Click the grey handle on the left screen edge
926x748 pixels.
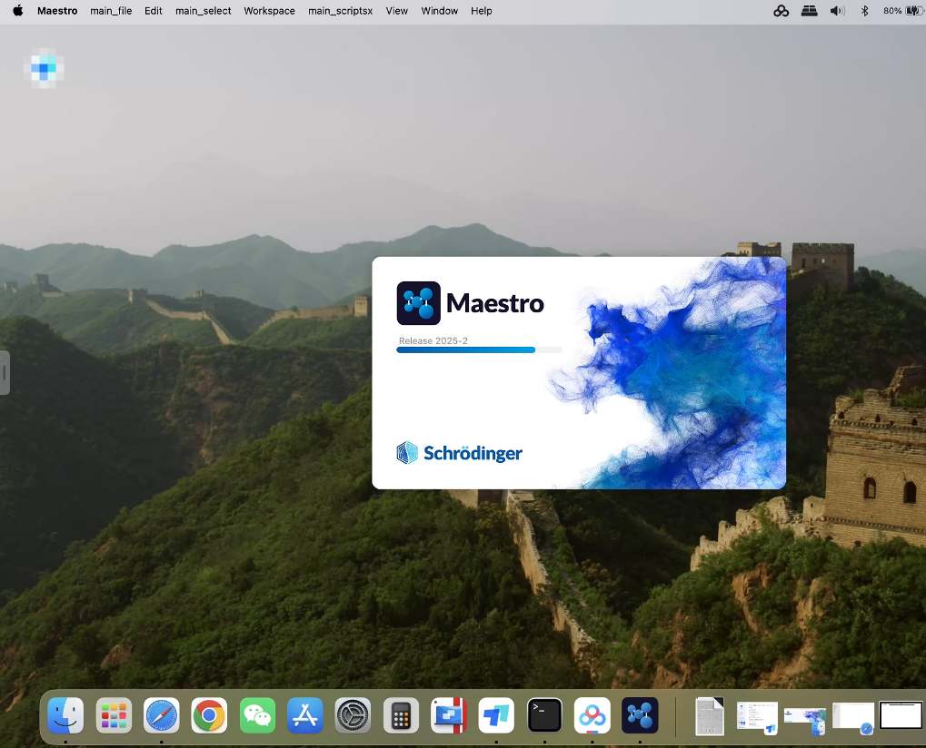[x=5, y=372]
